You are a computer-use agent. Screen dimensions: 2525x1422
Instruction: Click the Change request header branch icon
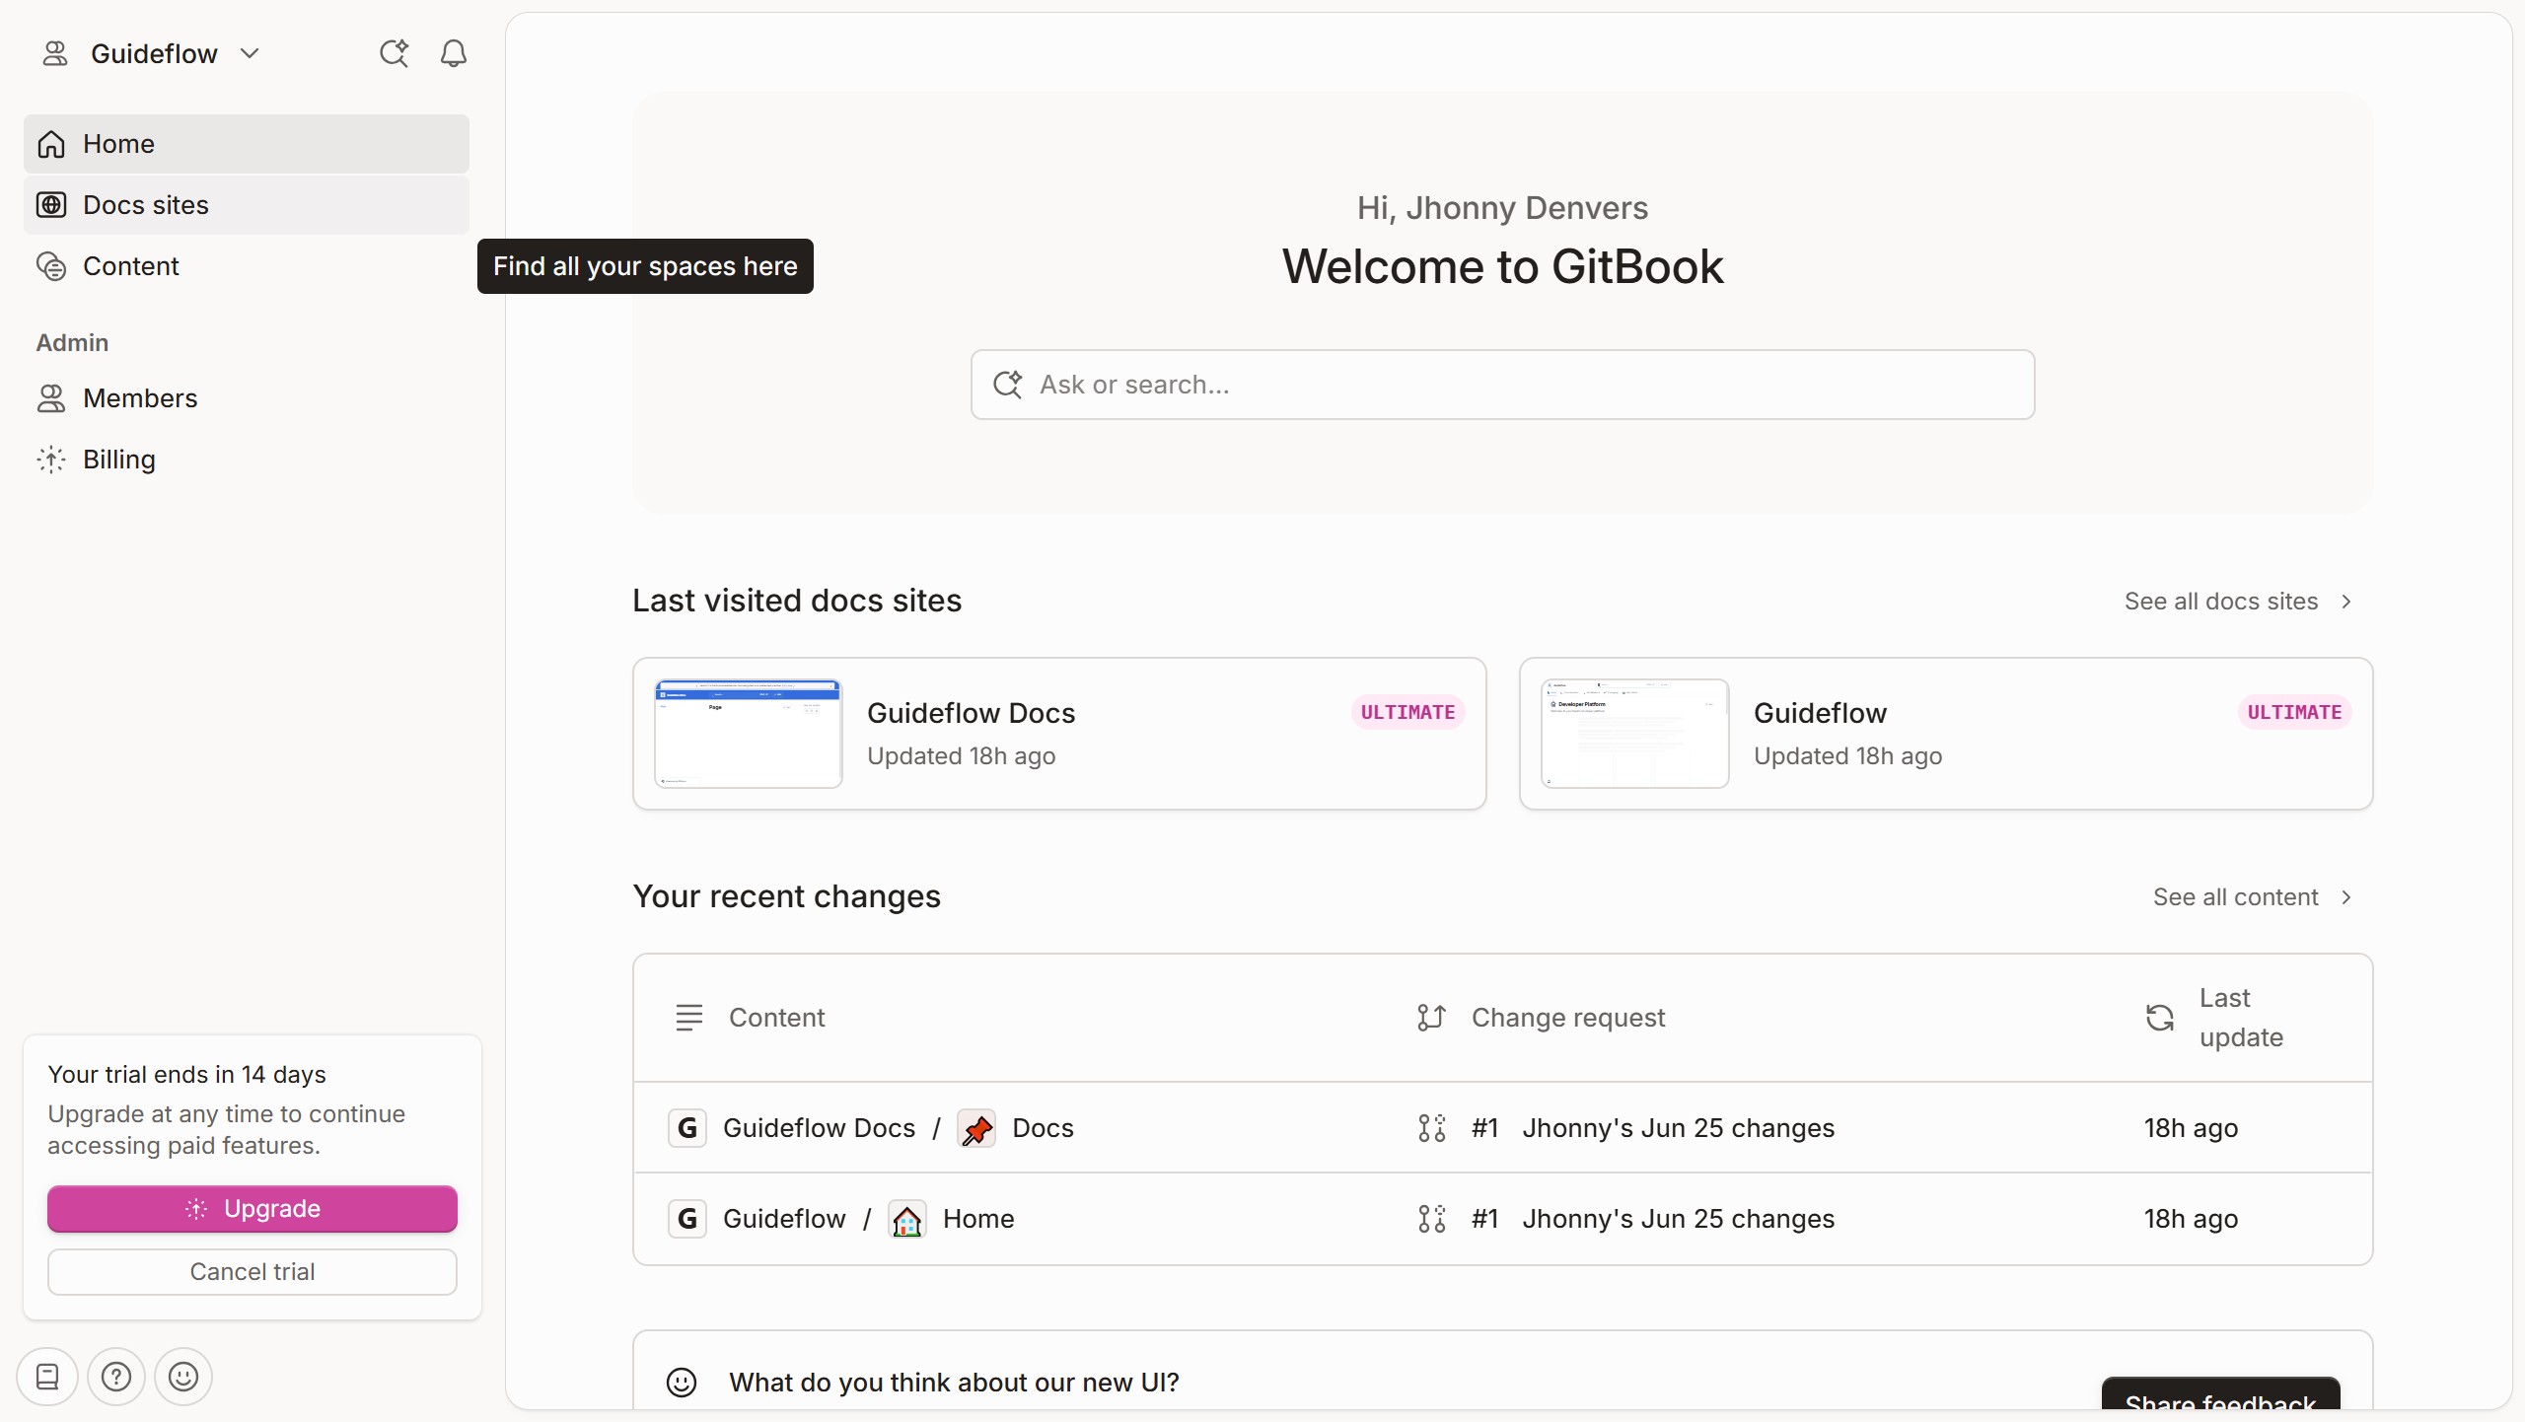point(1431,1018)
